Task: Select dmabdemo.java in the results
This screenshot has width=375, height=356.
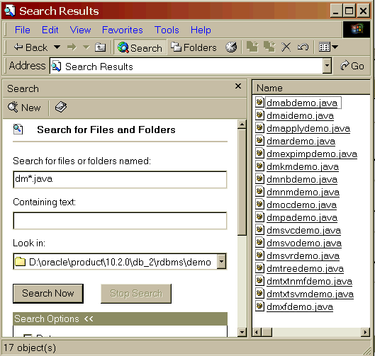Action: (x=302, y=103)
